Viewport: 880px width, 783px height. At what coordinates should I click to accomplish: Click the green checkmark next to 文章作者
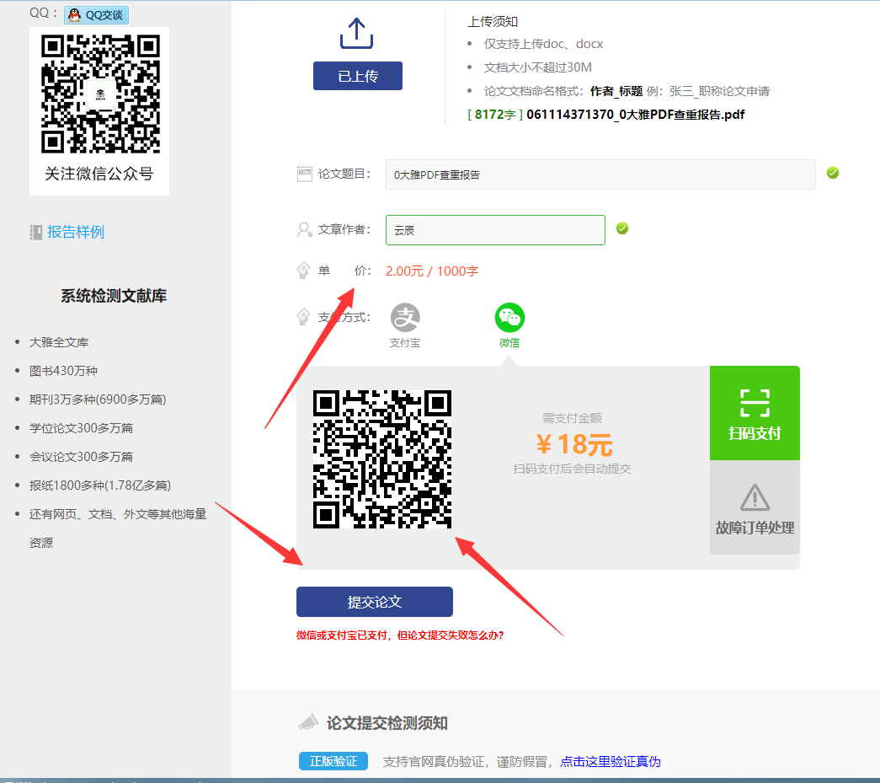(622, 228)
